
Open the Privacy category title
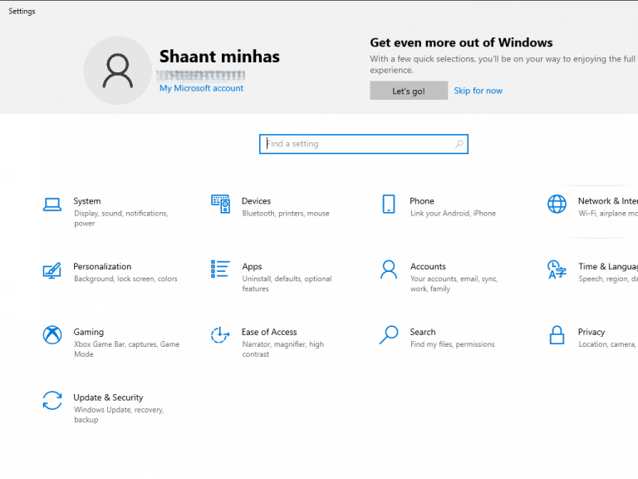(591, 332)
